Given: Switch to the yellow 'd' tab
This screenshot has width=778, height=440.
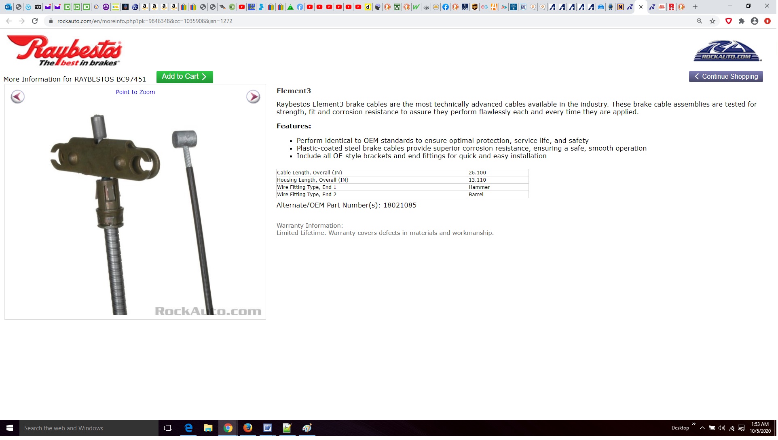Looking at the screenshot, I should 368,7.
